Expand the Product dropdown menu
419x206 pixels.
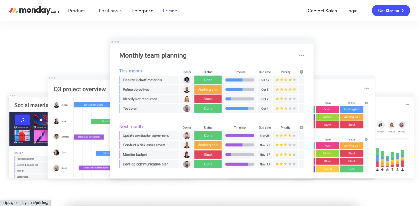coord(79,11)
